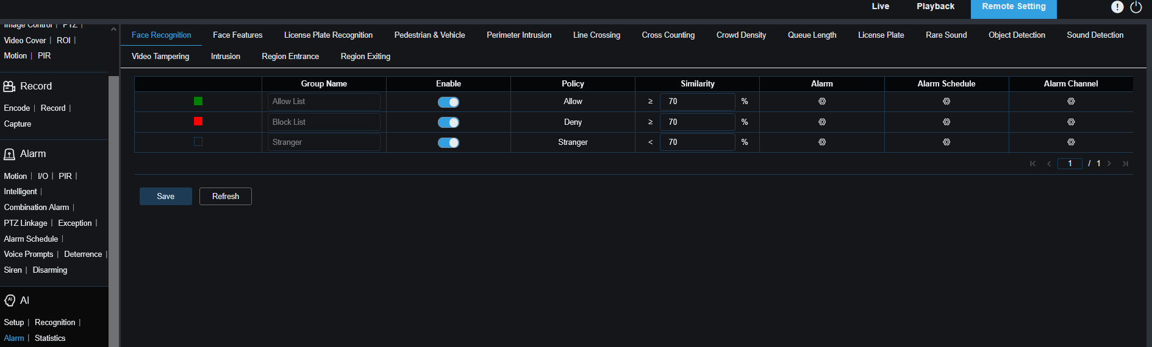Click the power logout icon
Image resolution: width=1152 pixels, height=347 pixels.
(x=1136, y=7)
